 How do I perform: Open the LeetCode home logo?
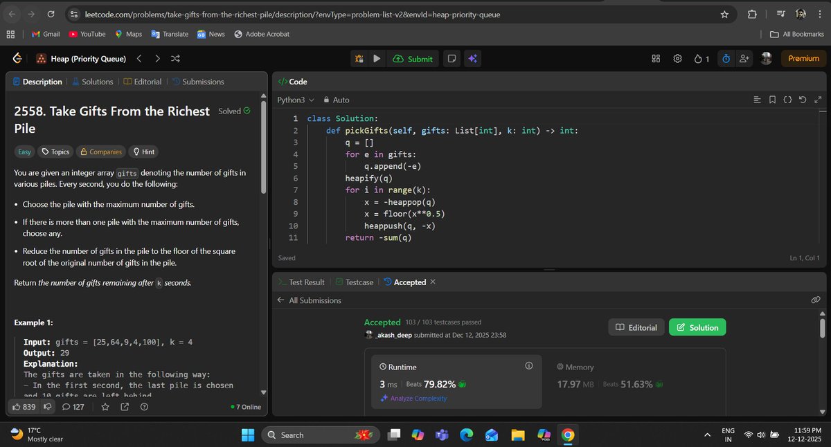[x=17, y=59]
